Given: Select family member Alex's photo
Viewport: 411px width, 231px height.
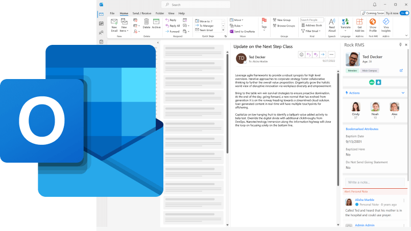Looking at the screenshot, I should (x=395, y=107).
